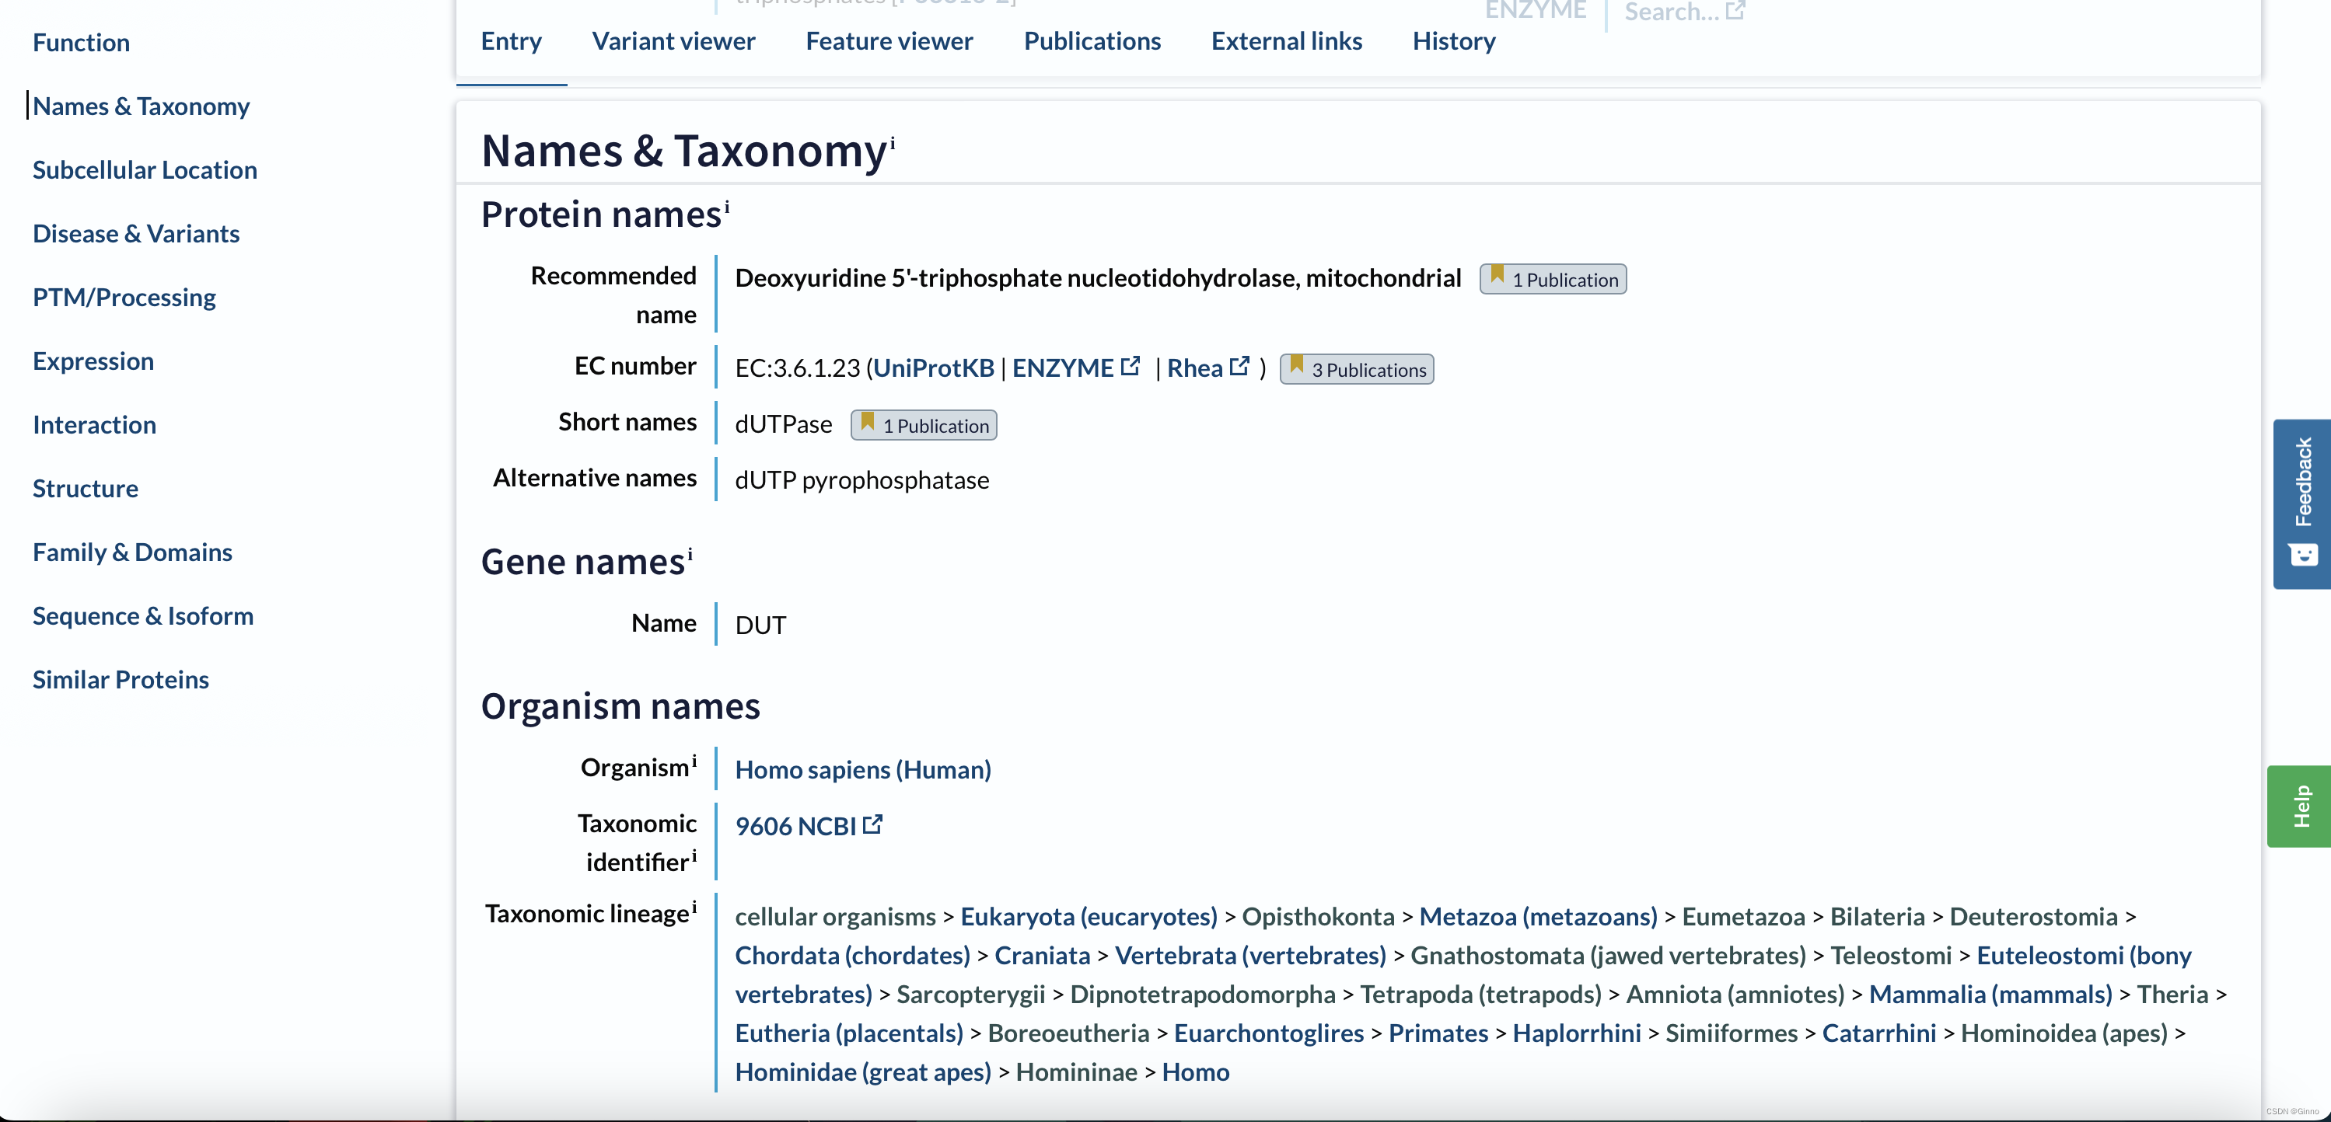Screen dimensions: 2331x1122
Task: Open Family & Domains section
Action: 132,552
